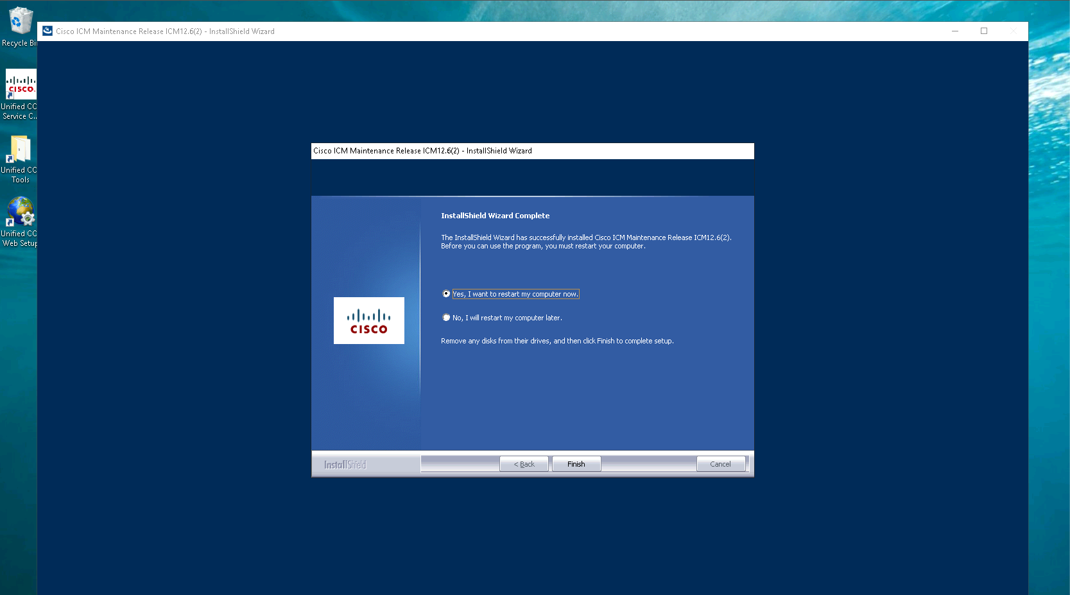1070x595 pixels.
Task: Minimize the InstallShield Wizard window
Action: 955,31
